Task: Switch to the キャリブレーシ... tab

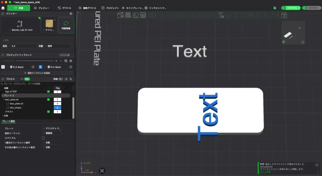Action: coord(133,8)
